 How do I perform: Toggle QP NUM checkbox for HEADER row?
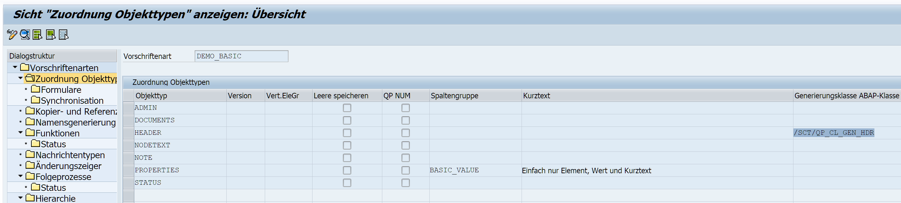coord(405,133)
